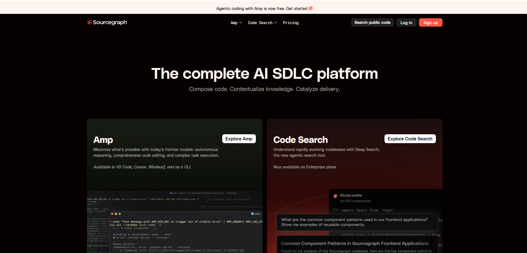The height and width of the screenshot is (253, 527).
Task: Click the Amp terminal preview image
Action: [x=175, y=222]
